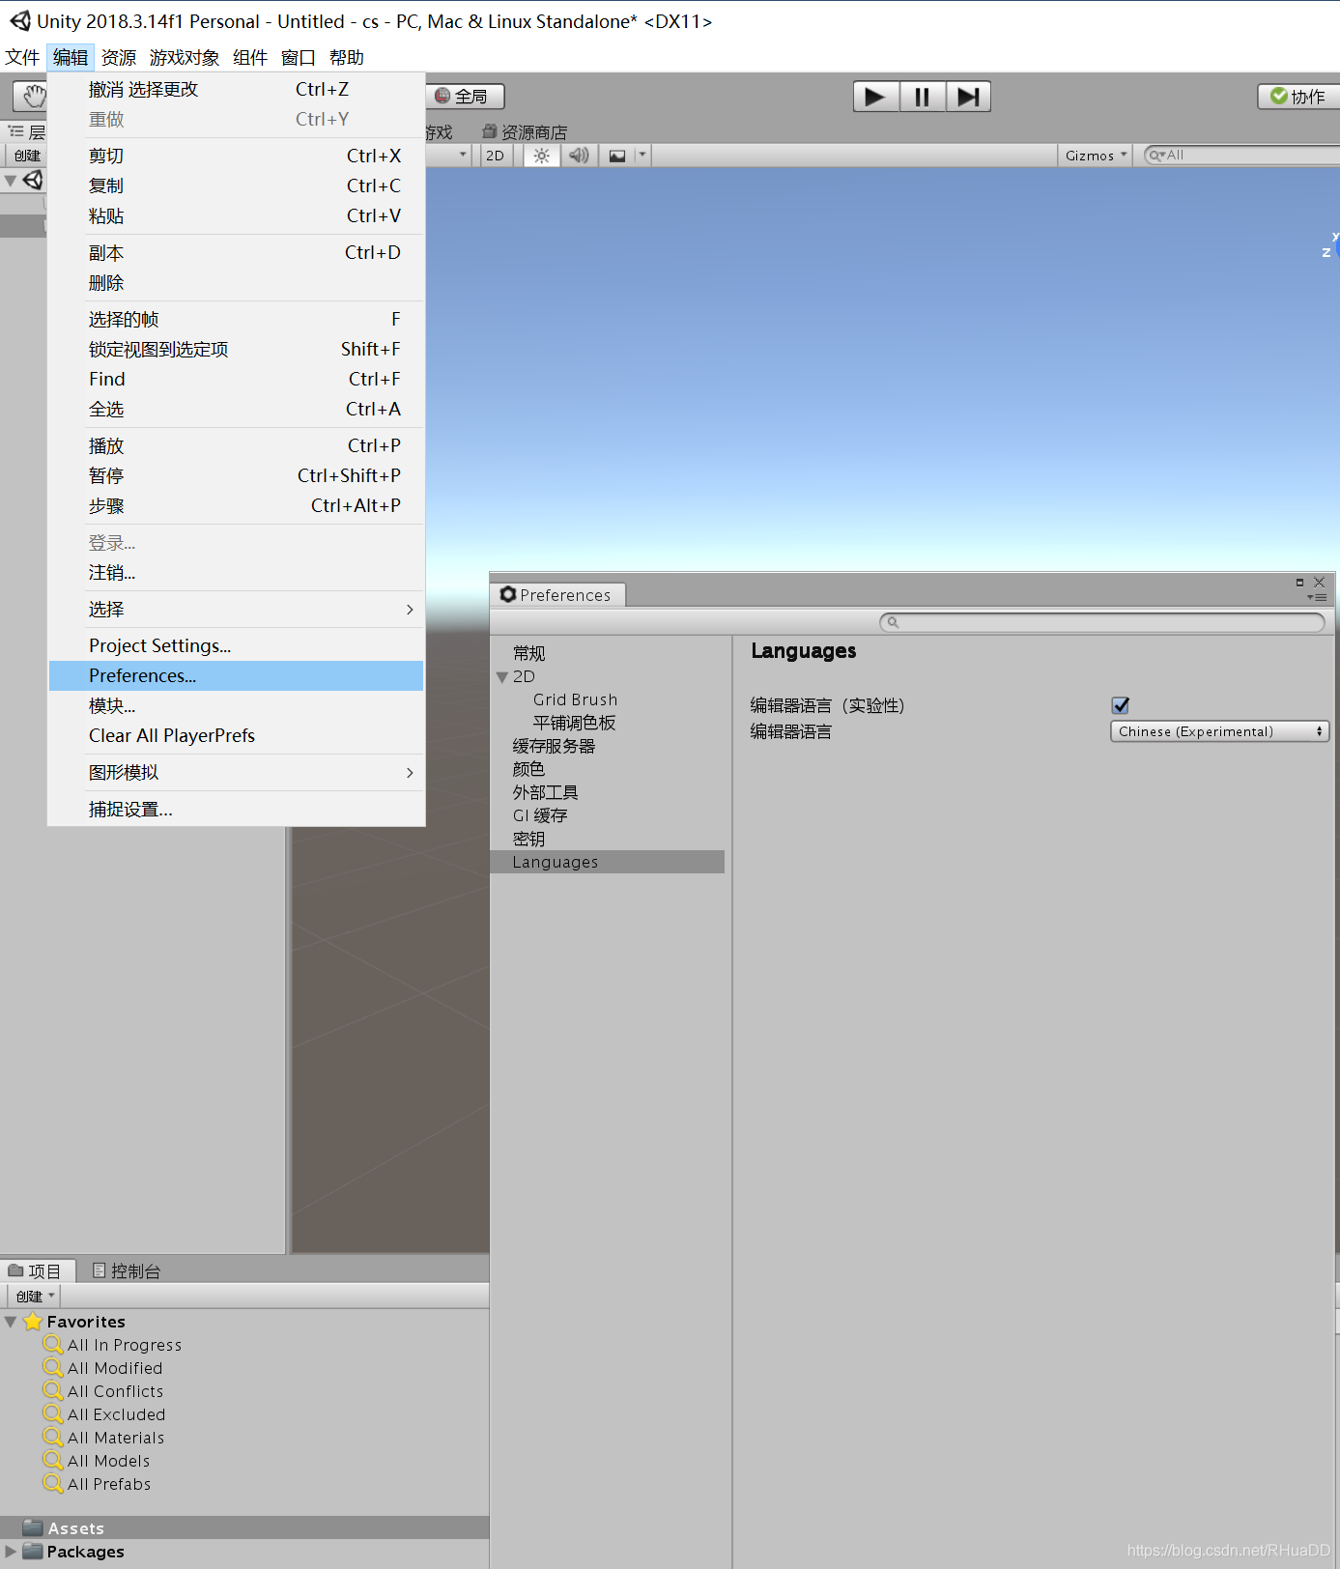Click the Play button
The width and height of the screenshot is (1340, 1569).
(875, 97)
